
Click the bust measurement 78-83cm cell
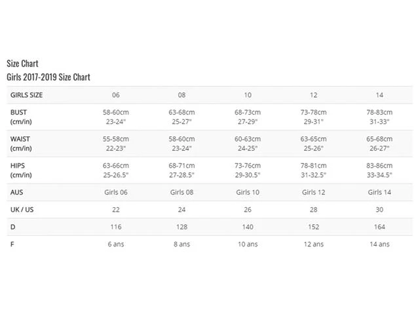[379, 112]
